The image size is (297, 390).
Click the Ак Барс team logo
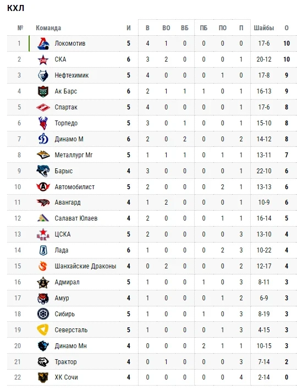[43, 91]
